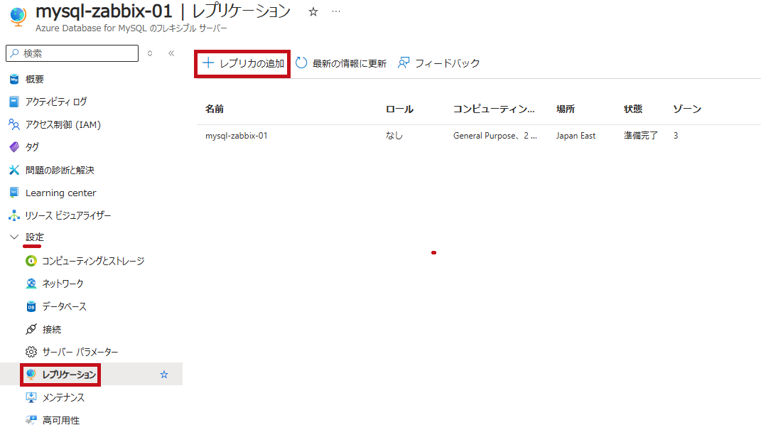Click the page title mysql-zabbix-01 heading
This screenshot has height=430, width=761.
click(104, 11)
